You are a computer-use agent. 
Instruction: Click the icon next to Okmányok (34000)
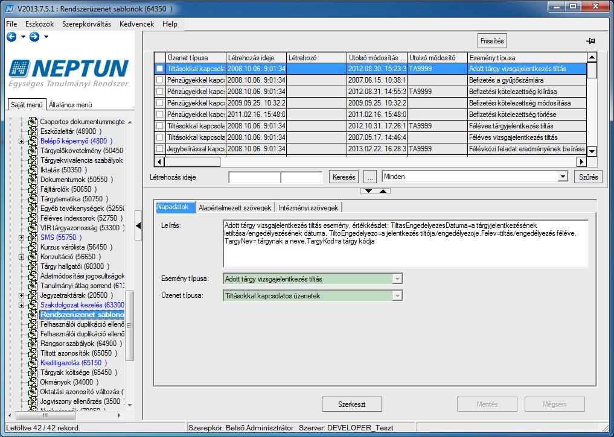click(x=33, y=382)
